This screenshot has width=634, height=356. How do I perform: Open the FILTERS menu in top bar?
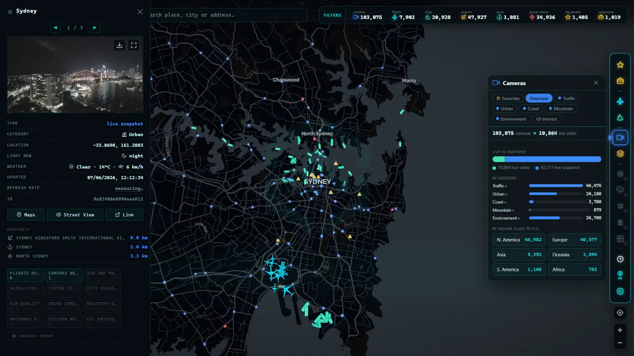332,15
